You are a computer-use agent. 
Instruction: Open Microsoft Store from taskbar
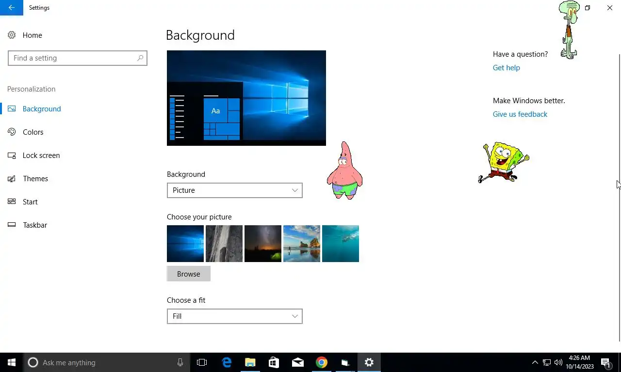click(274, 362)
